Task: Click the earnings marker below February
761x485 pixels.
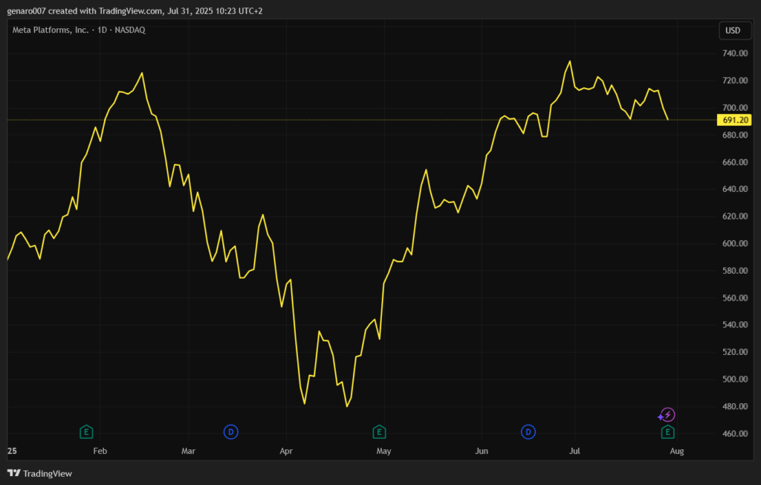Action: coord(86,431)
